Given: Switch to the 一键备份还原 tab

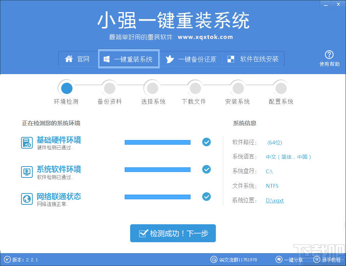Looking at the screenshot, I should tap(192, 59).
